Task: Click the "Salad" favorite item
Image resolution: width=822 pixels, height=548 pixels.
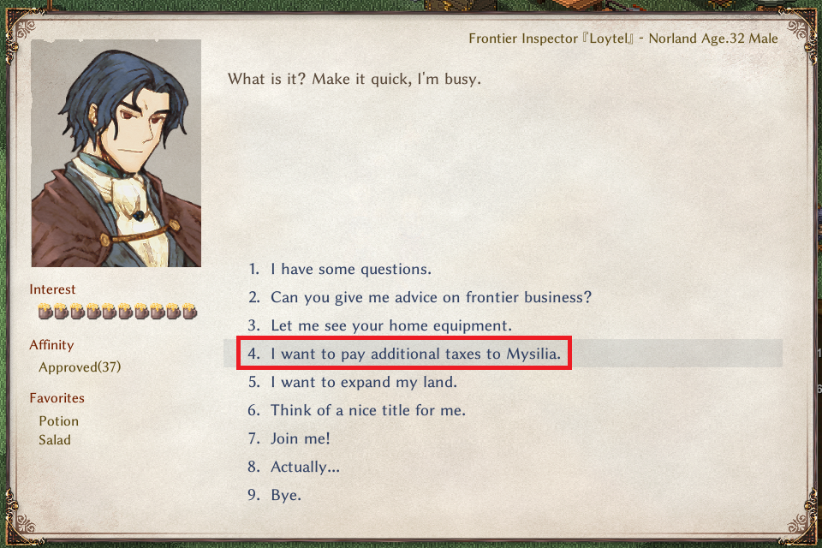Action: click(55, 440)
